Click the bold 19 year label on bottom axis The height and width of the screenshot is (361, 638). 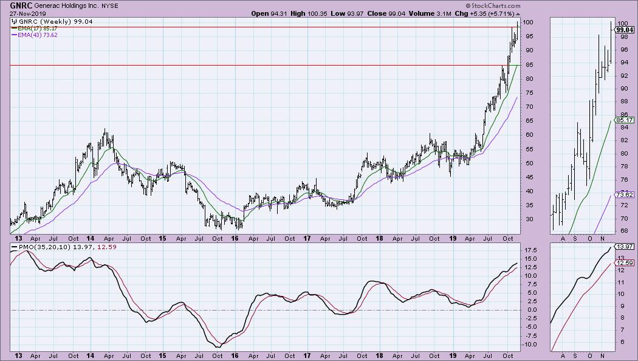pos(451,356)
